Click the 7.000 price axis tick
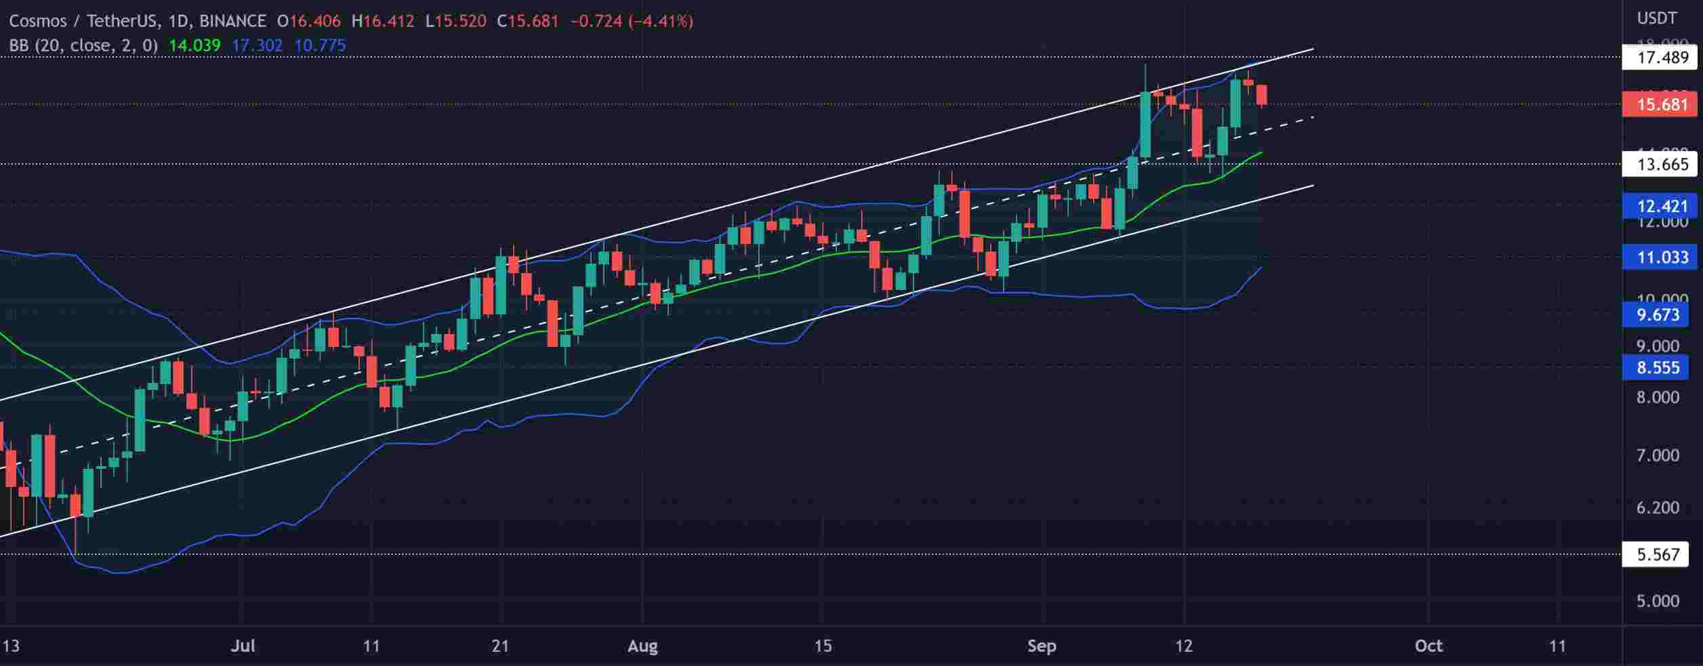 1658,455
